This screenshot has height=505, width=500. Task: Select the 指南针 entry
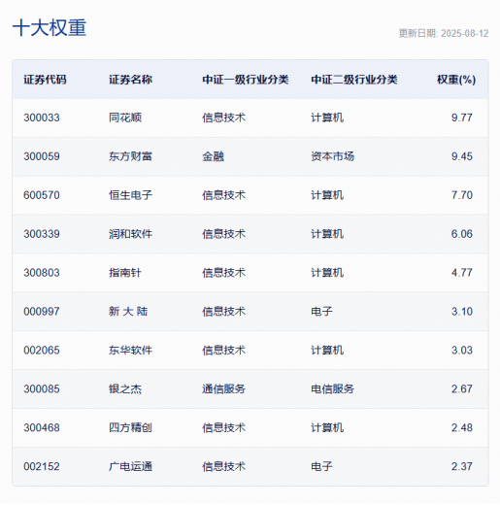tap(125, 273)
